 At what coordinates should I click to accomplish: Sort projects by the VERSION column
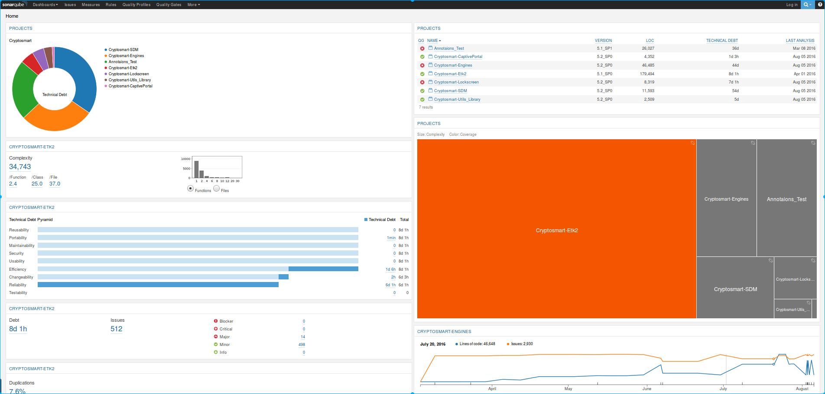pos(603,41)
